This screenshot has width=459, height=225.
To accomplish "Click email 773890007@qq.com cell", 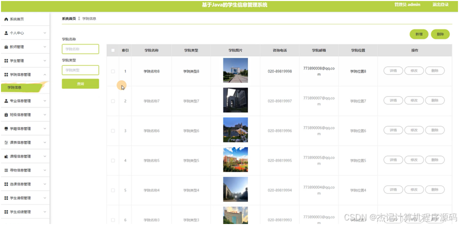I will [x=319, y=101].
